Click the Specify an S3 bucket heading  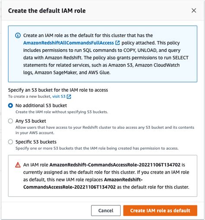(58, 90)
